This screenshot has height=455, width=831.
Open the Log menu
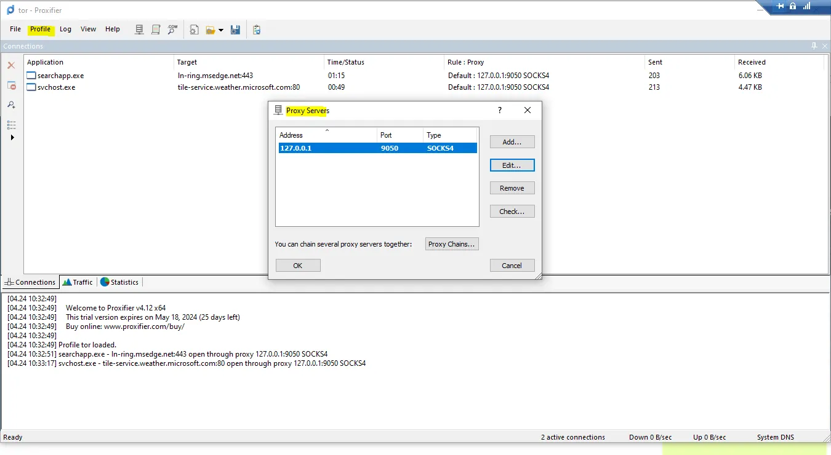65,29
